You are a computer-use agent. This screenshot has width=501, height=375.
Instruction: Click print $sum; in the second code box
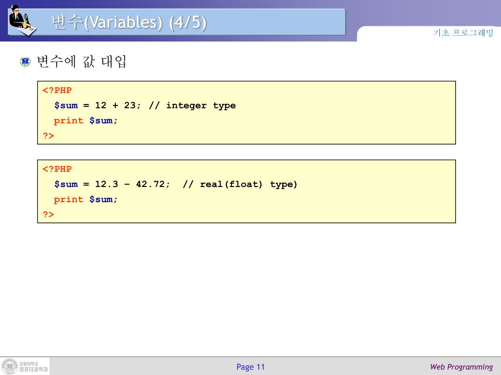(x=86, y=200)
